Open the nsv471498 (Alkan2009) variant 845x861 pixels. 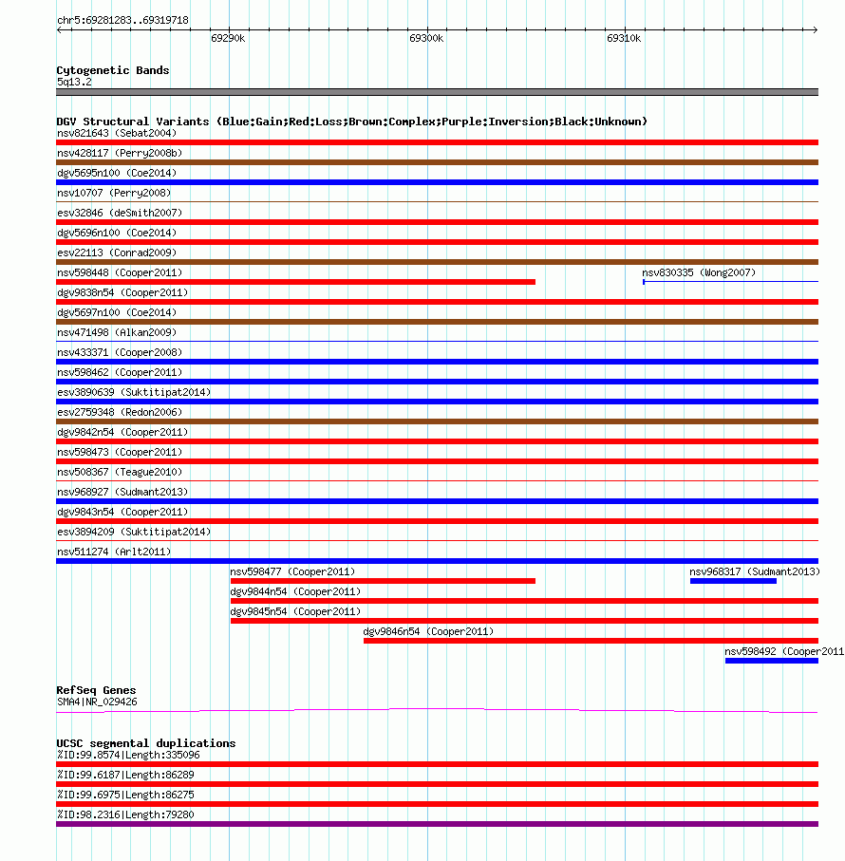click(x=117, y=333)
